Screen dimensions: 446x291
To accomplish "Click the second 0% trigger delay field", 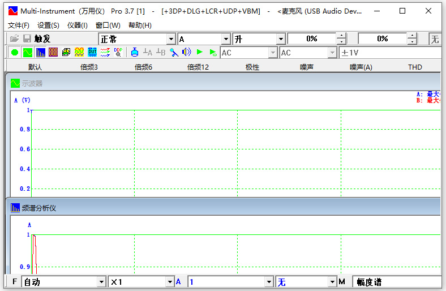I will tap(383, 38).
